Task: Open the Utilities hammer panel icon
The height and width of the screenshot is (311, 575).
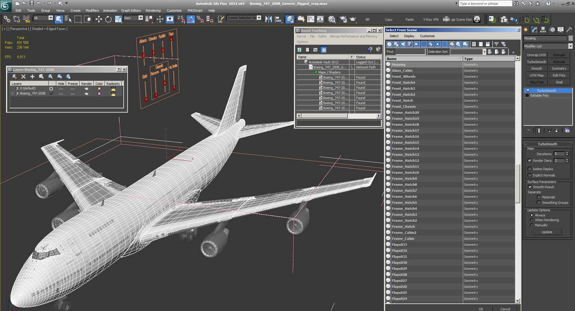Action: click(569, 30)
